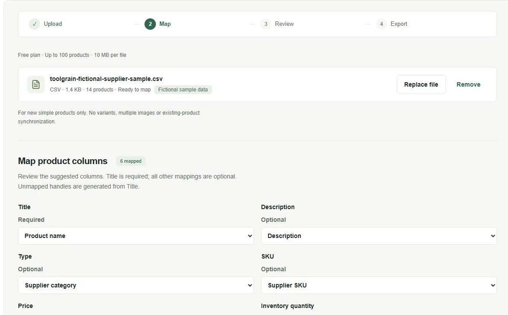
Task: Click the step 3 Review number icon
Action: (x=266, y=24)
